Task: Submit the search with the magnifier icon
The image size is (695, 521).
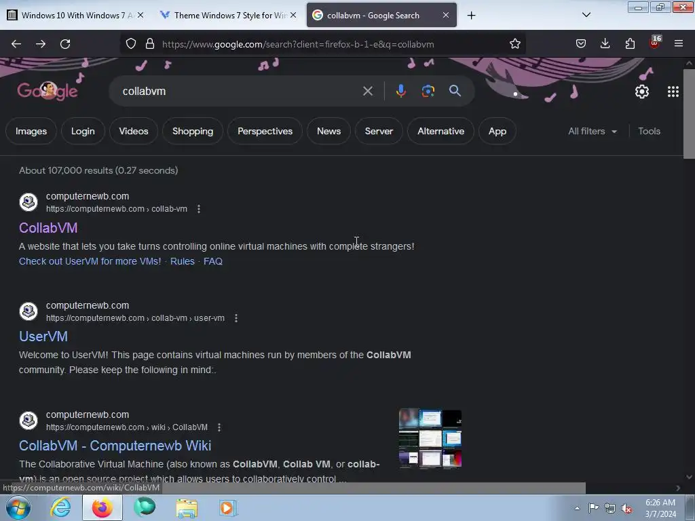Action: click(x=455, y=91)
